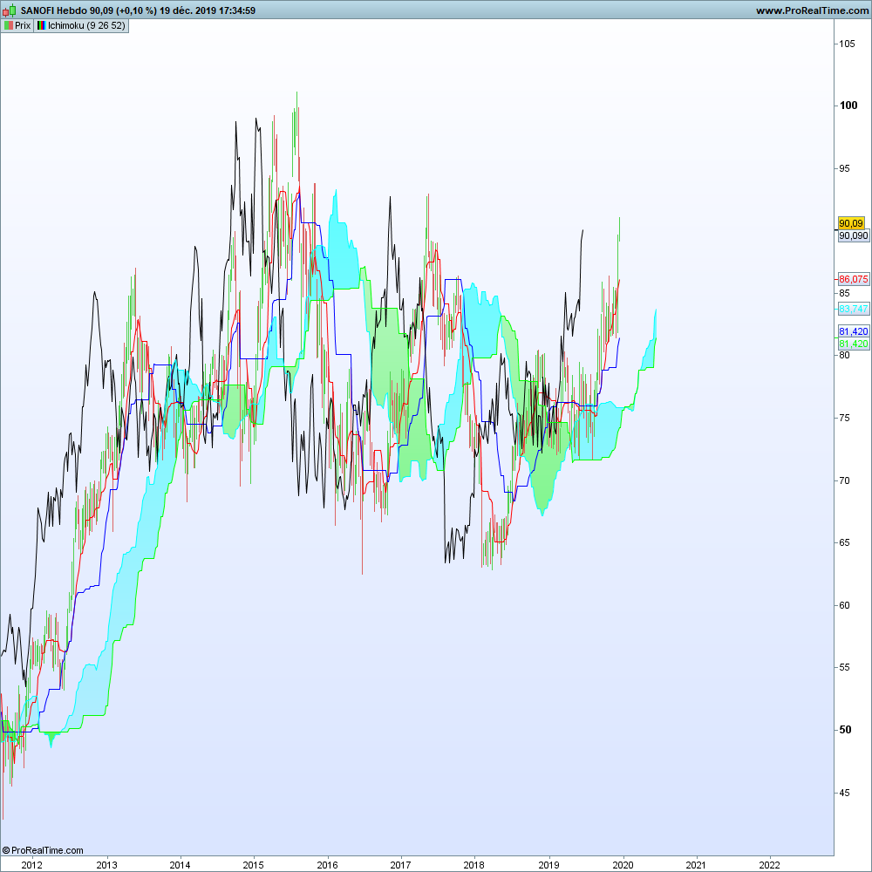Image resolution: width=872 pixels, height=872 pixels.
Task: Click the 2022 label on time axis
Action: [770, 865]
